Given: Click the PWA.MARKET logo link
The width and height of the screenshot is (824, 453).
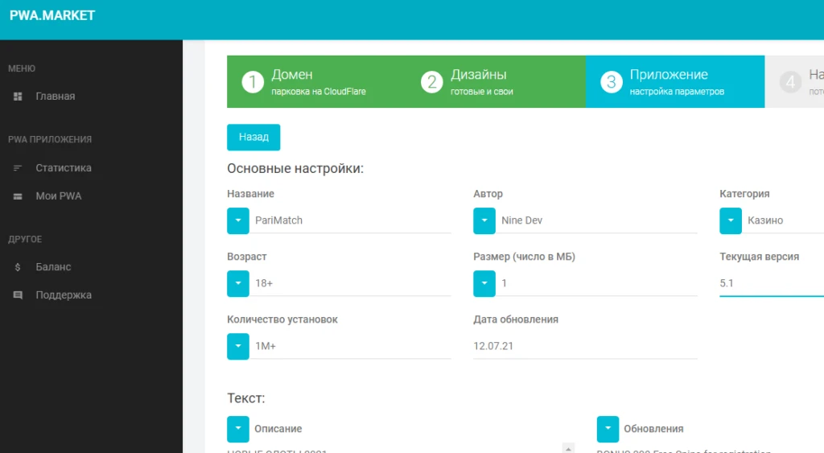Looking at the screenshot, I should point(52,15).
